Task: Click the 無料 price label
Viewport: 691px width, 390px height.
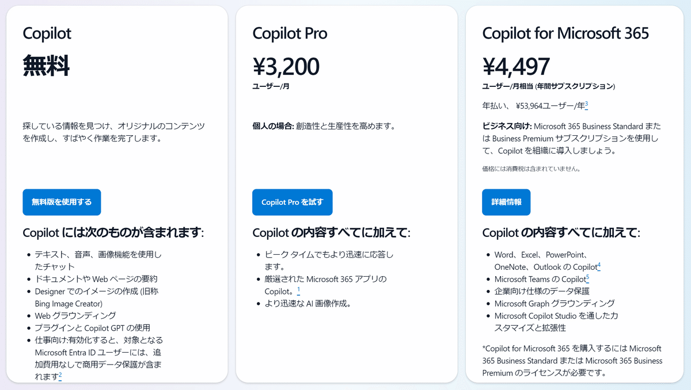Action: click(x=46, y=66)
